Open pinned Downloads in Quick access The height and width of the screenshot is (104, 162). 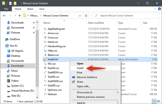tap(17, 23)
